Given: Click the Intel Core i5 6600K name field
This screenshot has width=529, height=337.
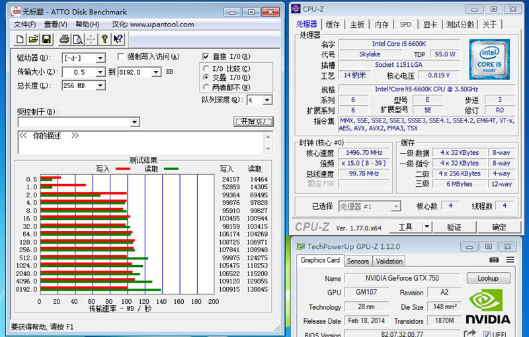Looking at the screenshot, I should [399, 44].
